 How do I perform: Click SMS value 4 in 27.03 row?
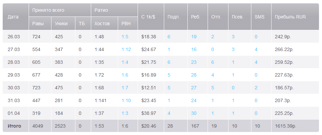256,49
